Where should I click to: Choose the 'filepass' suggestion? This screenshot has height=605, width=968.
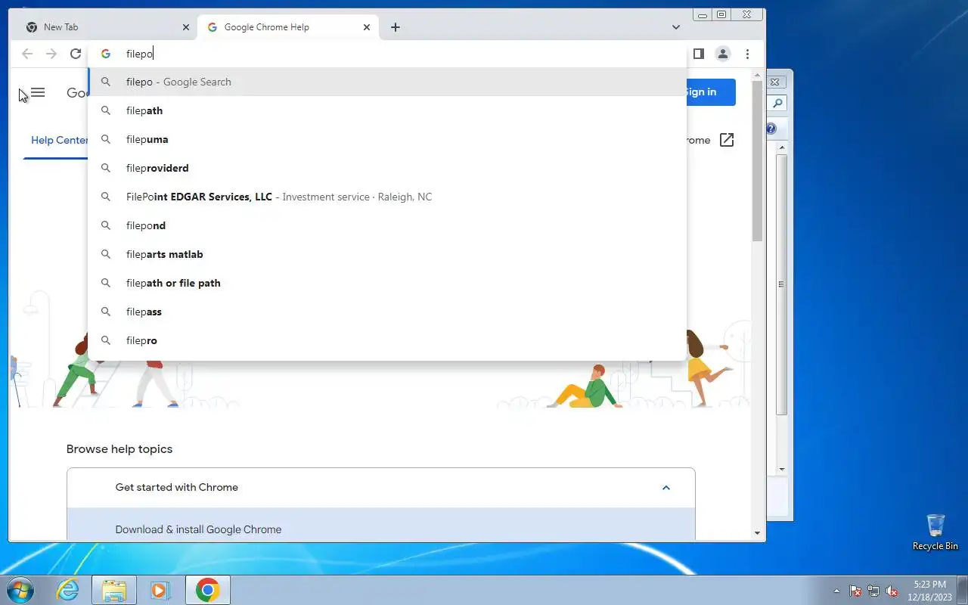click(x=387, y=312)
